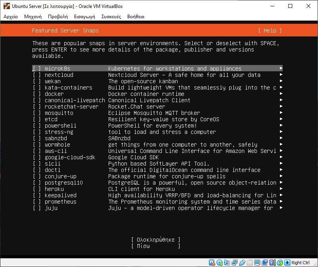Expand details arrow for etcd
This screenshot has height=267, width=318.
[281, 119]
